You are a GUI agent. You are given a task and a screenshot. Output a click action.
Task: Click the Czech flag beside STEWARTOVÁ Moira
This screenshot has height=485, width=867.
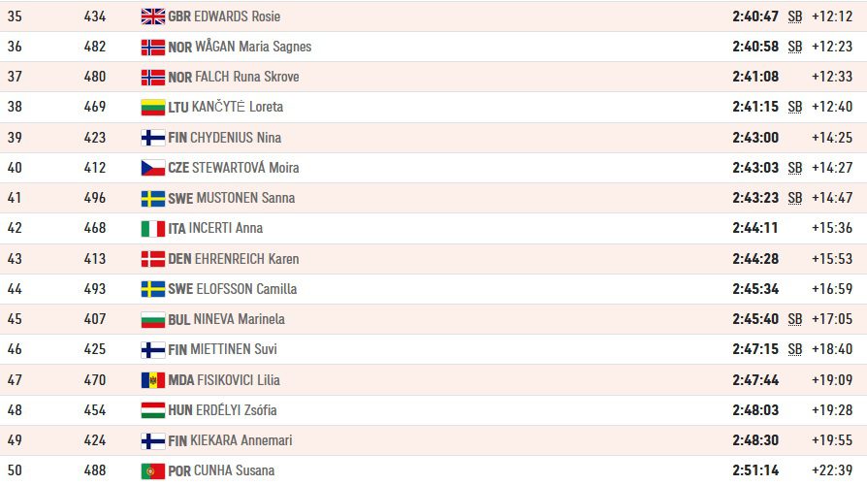153,168
